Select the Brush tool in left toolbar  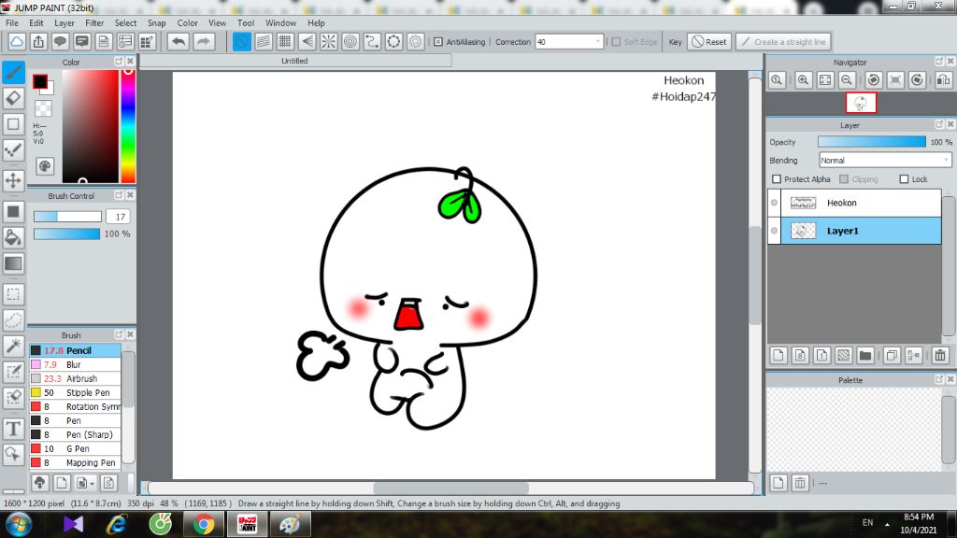click(x=13, y=73)
